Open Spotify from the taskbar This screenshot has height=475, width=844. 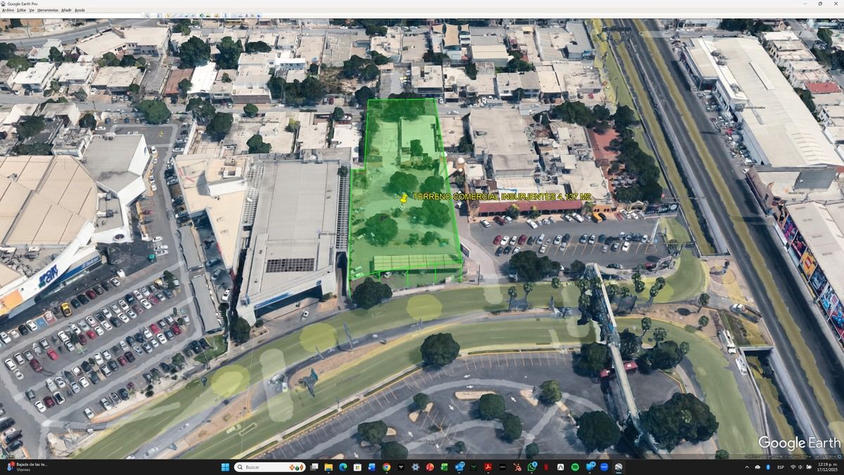(x=575, y=467)
